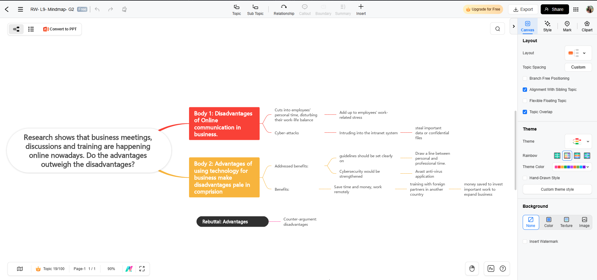Add a Sub Topic from the toolbar

click(x=255, y=7)
